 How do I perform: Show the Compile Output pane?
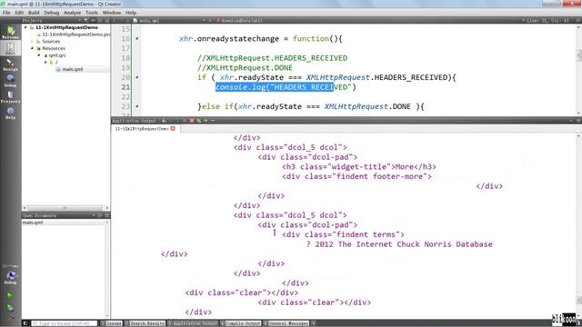[x=241, y=323]
